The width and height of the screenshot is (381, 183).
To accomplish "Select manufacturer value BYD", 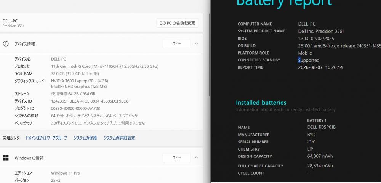I will (311, 135).
